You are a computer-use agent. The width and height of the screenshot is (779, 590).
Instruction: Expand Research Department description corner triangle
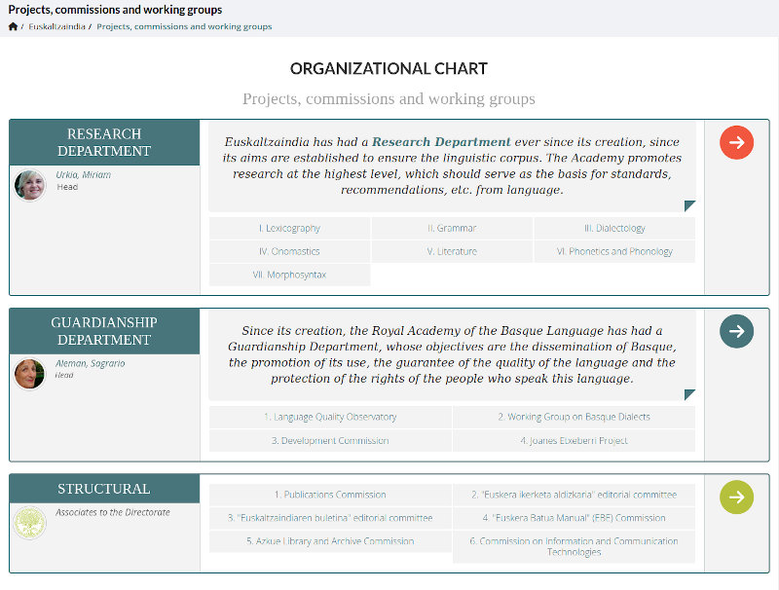[689, 205]
